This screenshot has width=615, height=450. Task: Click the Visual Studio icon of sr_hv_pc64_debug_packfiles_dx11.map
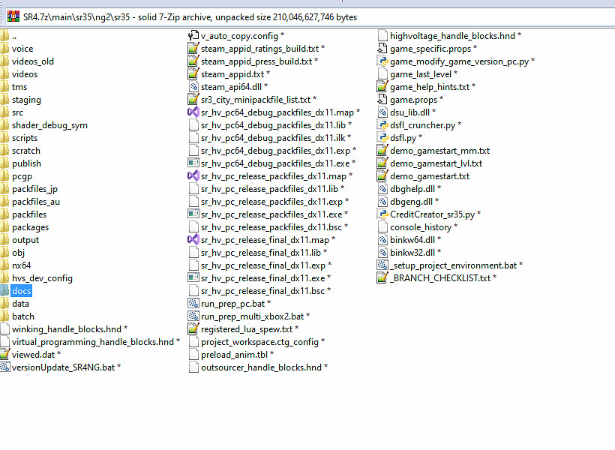(x=193, y=112)
